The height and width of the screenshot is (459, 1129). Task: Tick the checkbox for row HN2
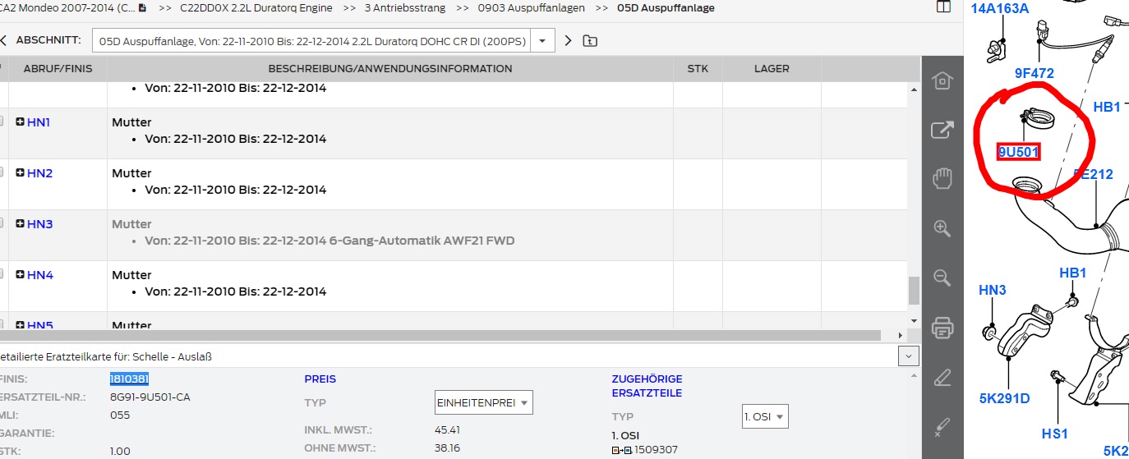(x=2, y=172)
